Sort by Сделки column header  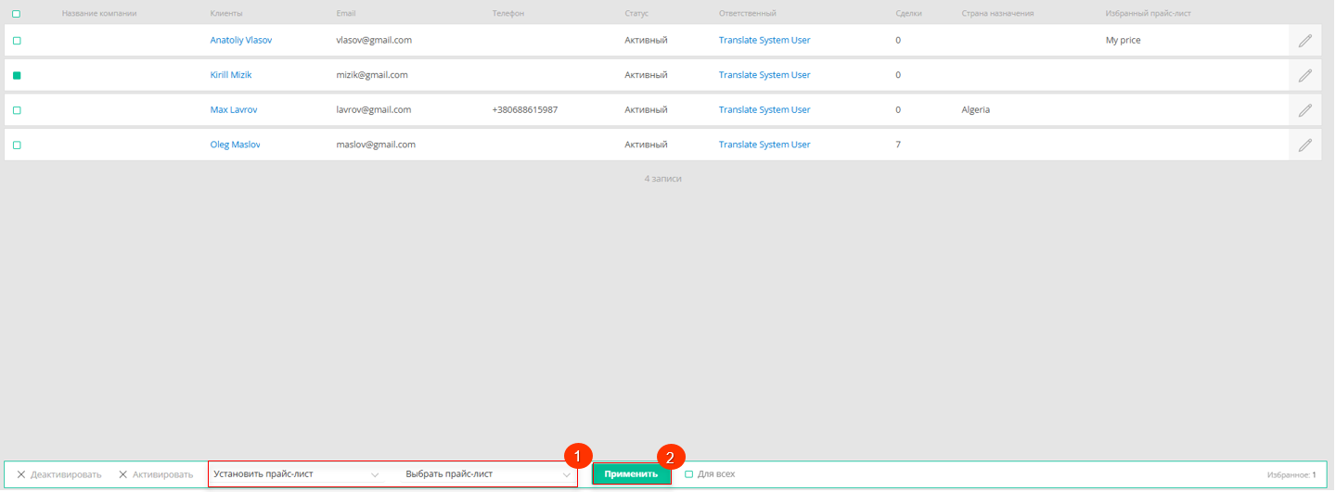[x=909, y=14]
